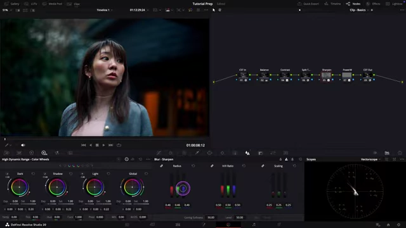Open the node editor three-dot options menu
Image resolution: width=406 pixels, height=228 pixels.
tap(402, 10)
